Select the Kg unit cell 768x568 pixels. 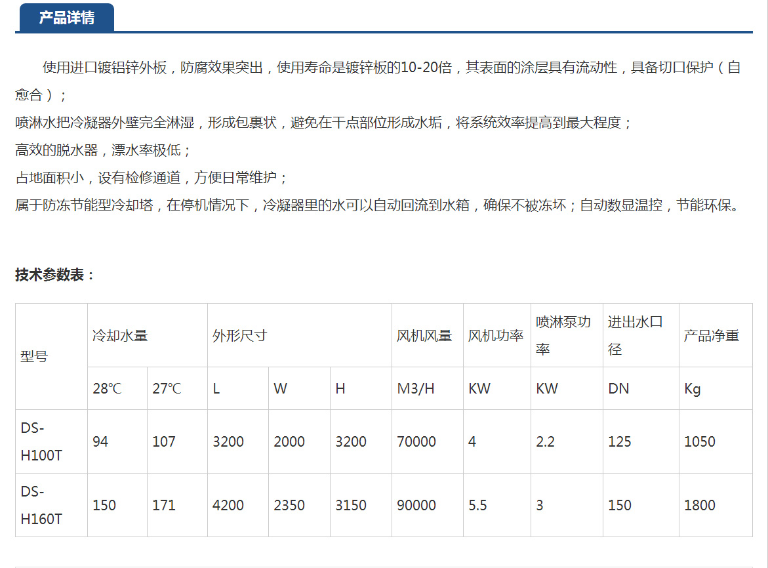coord(693,388)
